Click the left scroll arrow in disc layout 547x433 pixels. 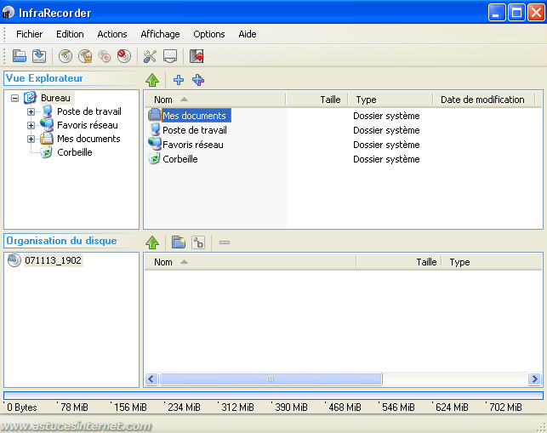[x=151, y=379]
